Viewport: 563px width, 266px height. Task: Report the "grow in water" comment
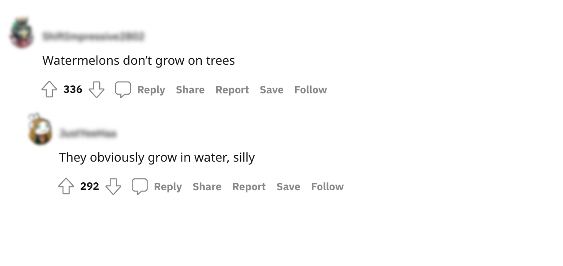tap(249, 187)
